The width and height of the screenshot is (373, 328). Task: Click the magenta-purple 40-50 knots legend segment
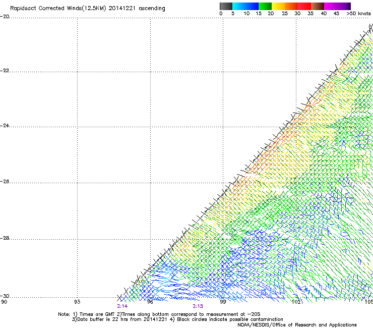[337, 6]
